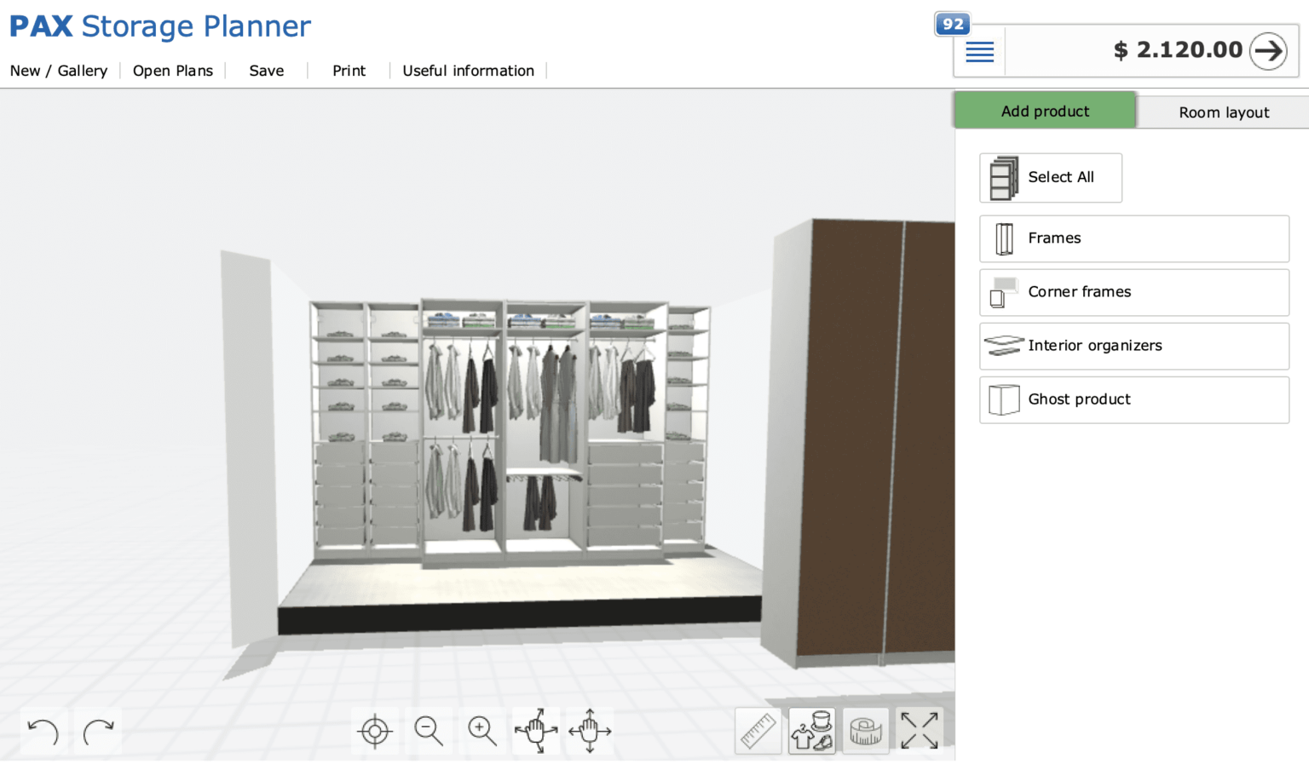
Task: Expand the Corner frames category
Action: pyautogui.click(x=1133, y=292)
